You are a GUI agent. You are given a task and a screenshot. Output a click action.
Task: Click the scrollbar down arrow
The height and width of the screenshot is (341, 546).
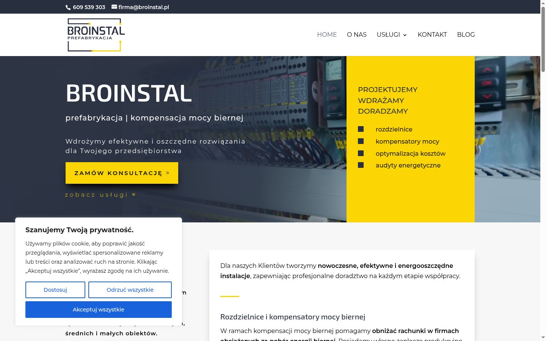pos(543,338)
